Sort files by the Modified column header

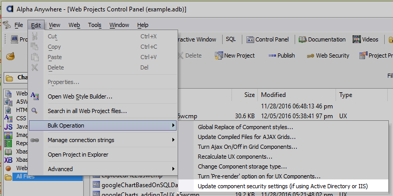click(297, 95)
